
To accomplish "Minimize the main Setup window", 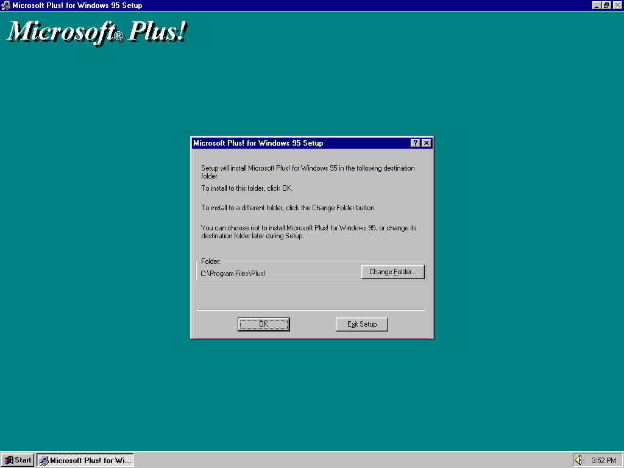I will point(597,5).
